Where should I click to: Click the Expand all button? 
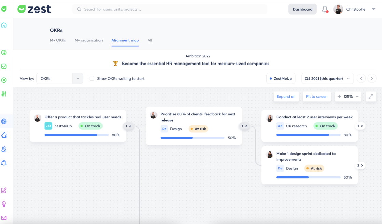pos(286,97)
